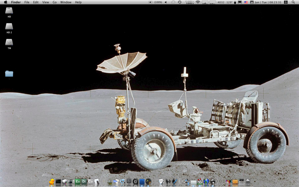Click the date and time clock display

[x=268, y=2]
